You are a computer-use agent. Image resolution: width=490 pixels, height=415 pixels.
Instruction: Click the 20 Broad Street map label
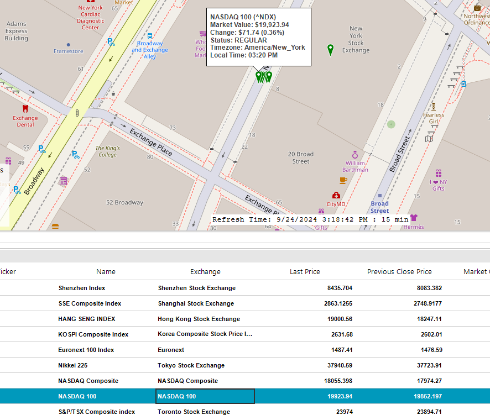(x=301, y=157)
